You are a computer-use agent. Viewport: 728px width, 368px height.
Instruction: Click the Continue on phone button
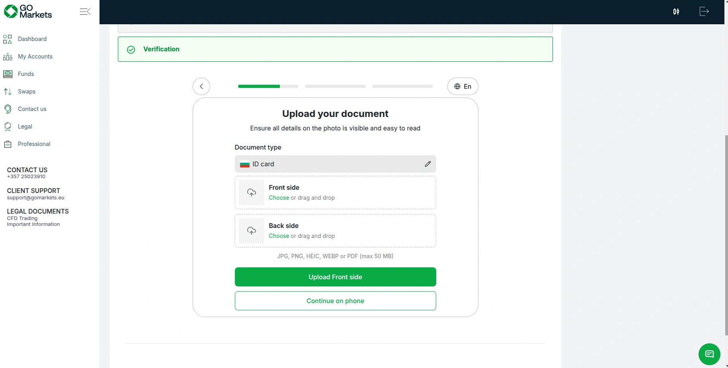point(335,301)
